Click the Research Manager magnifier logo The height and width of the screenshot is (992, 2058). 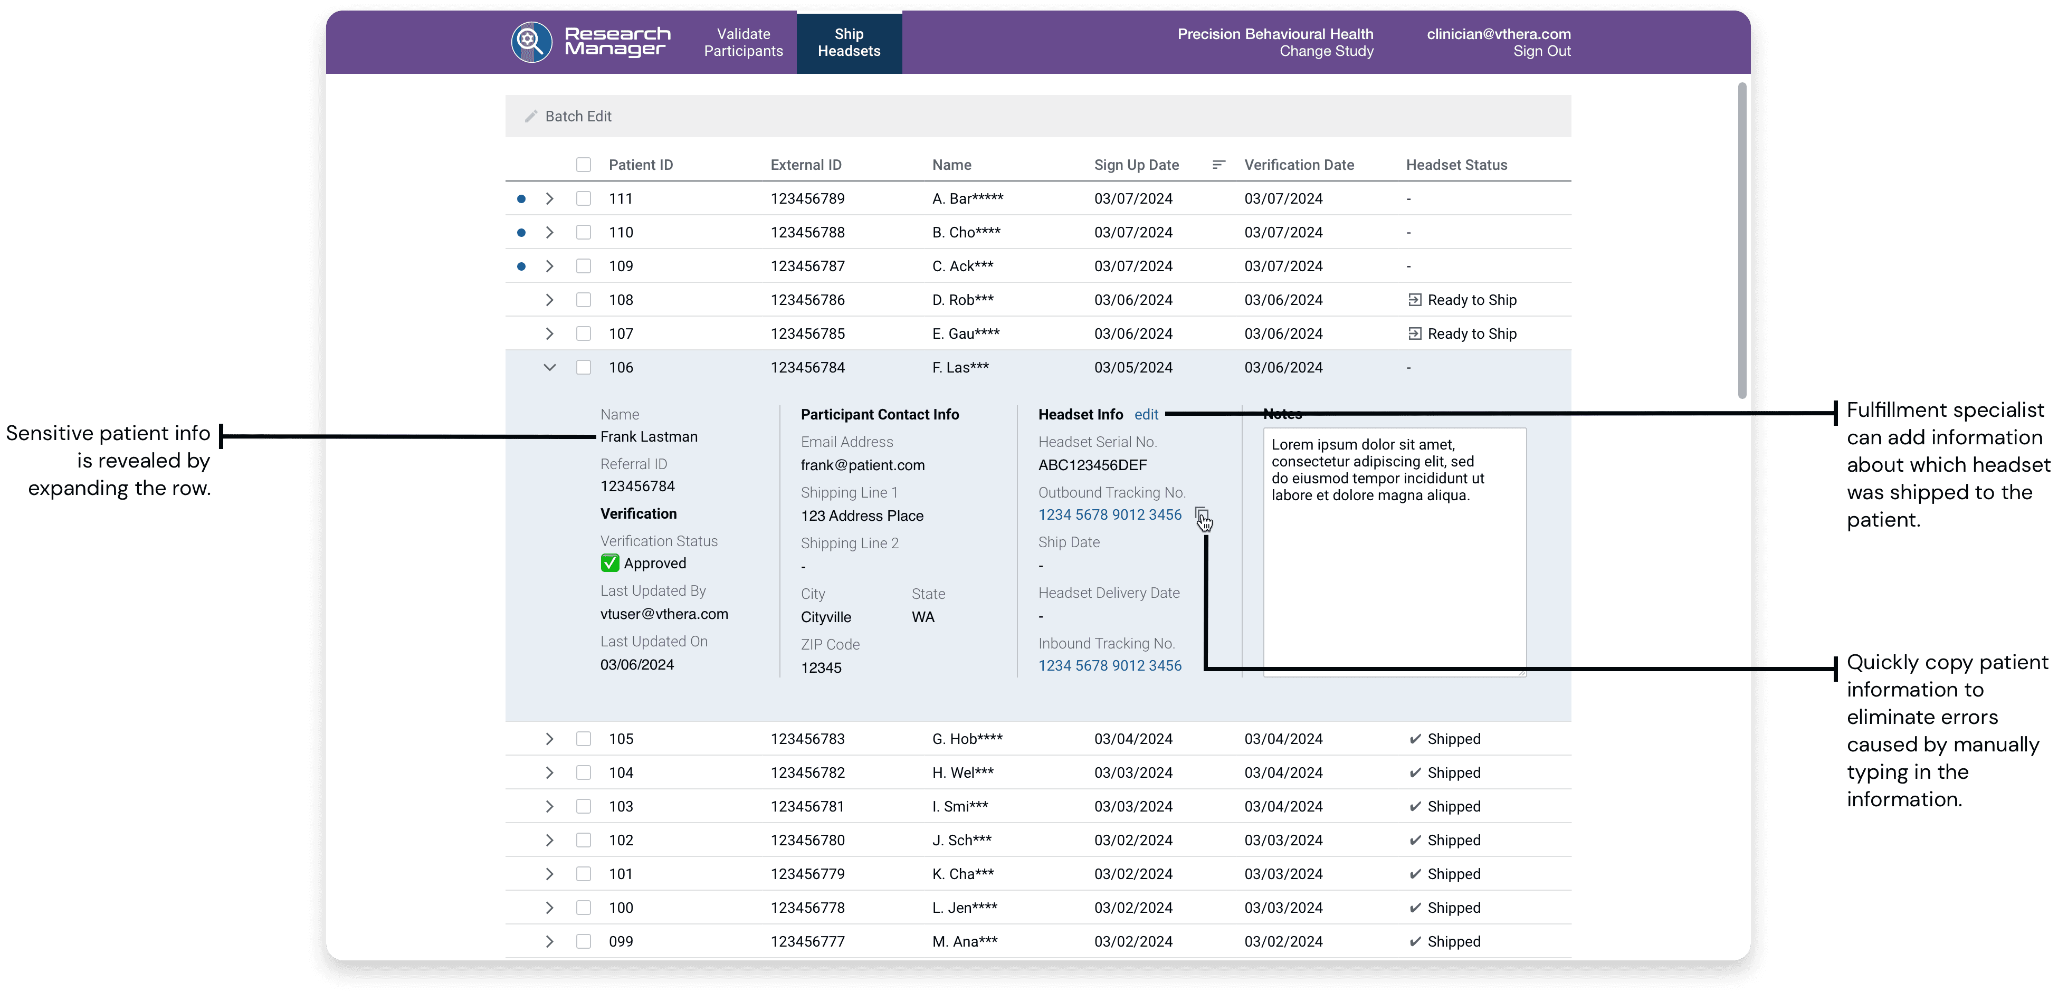coord(531,42)
